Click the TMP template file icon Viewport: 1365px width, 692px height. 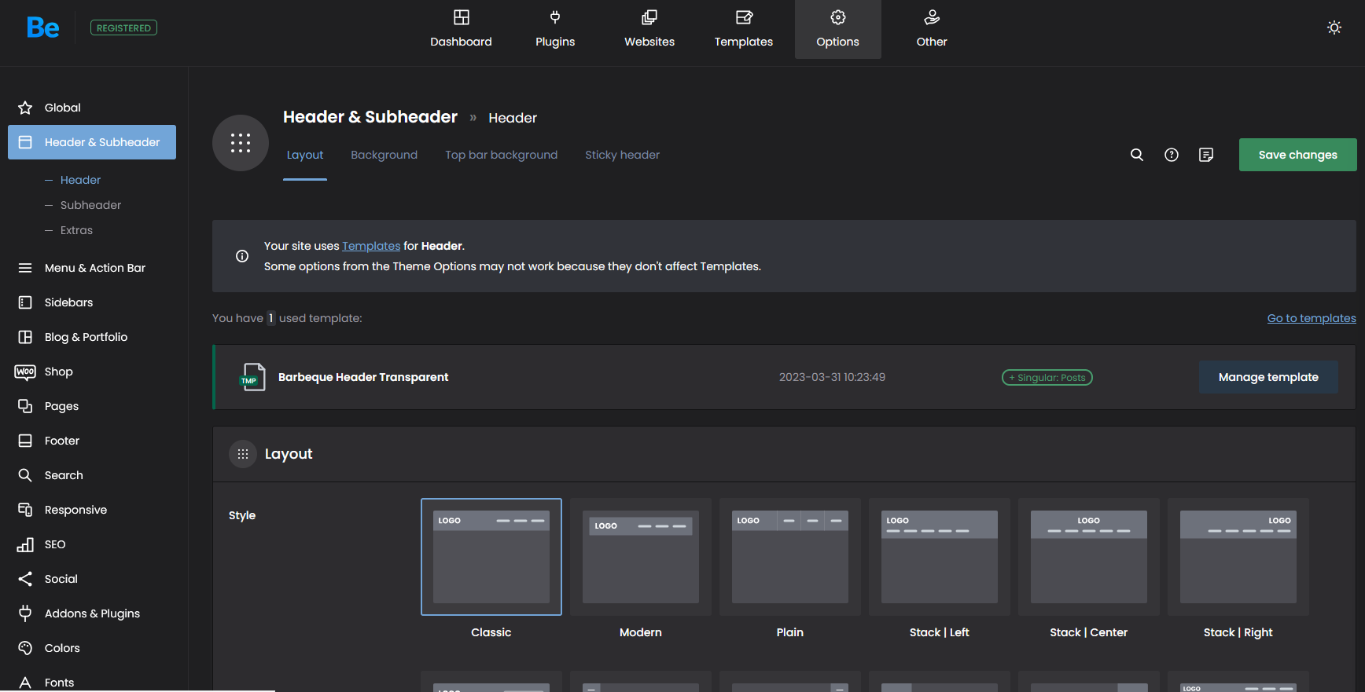[x=252, y=377]
